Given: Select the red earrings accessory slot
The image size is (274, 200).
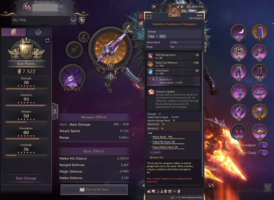Looking at the screenshot, I should coord(239,132).
